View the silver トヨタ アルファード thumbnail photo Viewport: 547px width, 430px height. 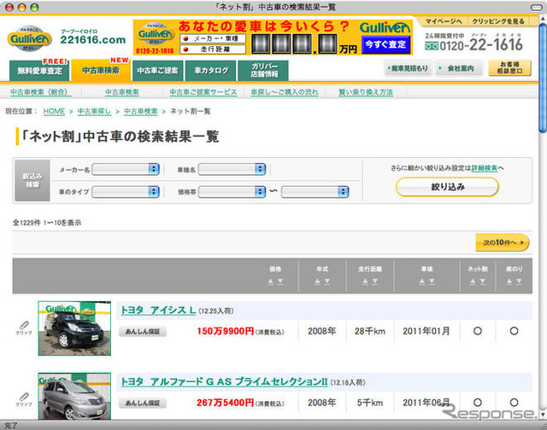[74, 396]
